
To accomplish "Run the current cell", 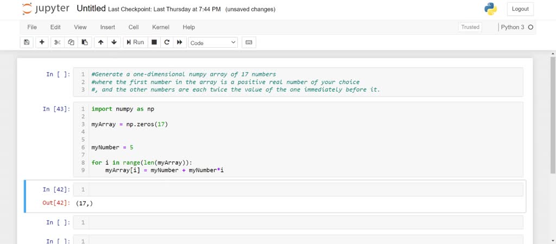I will [x=135, y=42].
